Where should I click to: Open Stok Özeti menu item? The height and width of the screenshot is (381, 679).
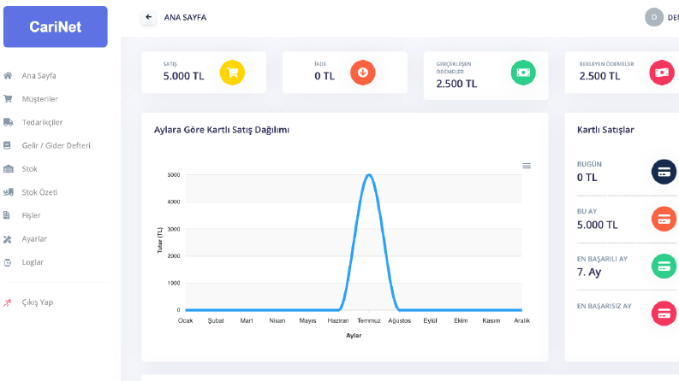click(x=39, y=192)
